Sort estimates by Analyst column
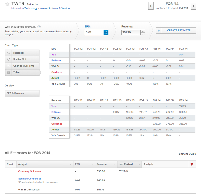 tap(45, 164)
